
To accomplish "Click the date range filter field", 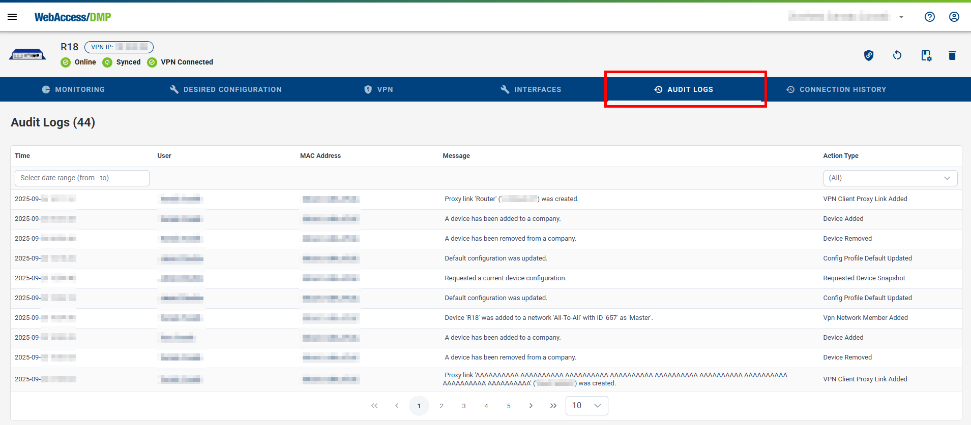I will tap(82, 178).
